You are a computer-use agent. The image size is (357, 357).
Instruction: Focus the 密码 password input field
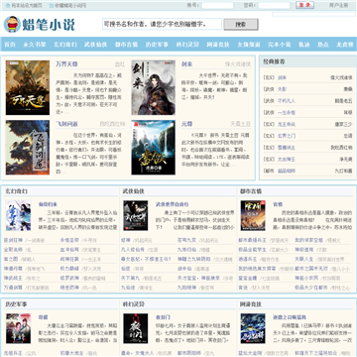274,5
